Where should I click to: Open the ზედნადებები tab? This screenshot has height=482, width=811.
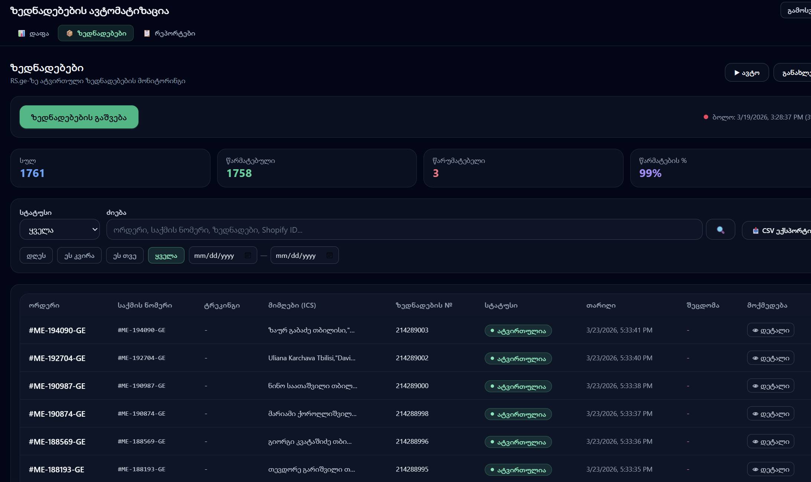click(x=96, y=33)
